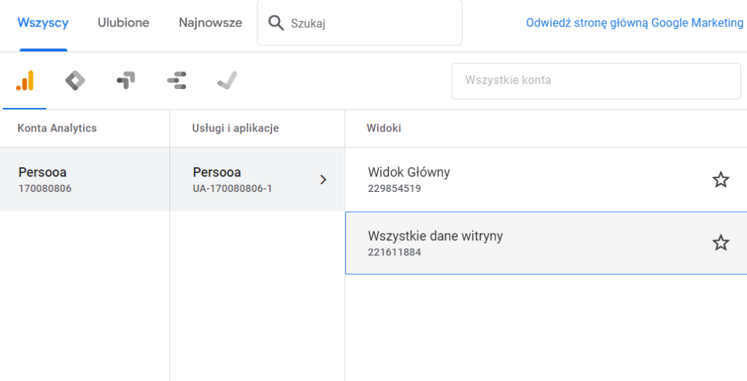
Task: Switch to the Wszyscy tab
Action: pos(43,23)
